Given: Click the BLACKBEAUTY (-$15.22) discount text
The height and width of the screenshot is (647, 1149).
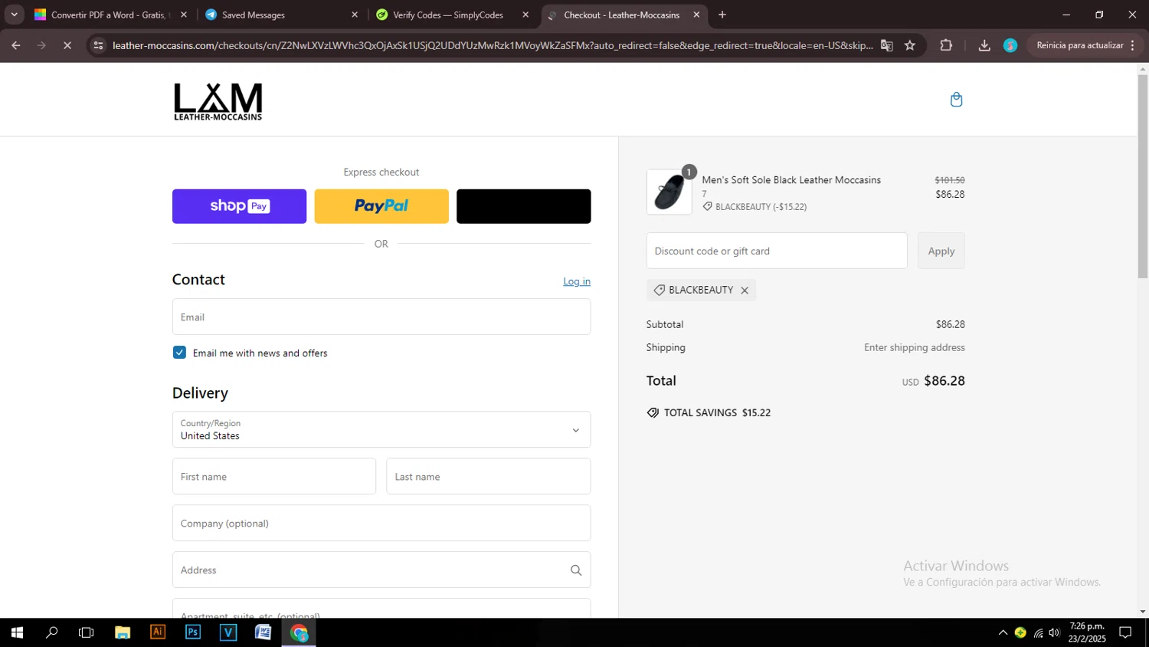Looking at the screenshot, I should click(761, 207).
